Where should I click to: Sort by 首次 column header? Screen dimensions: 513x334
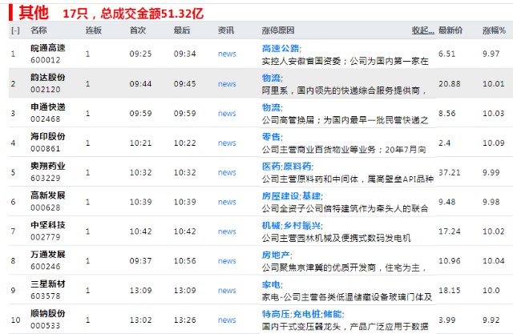tap(138, 30)
